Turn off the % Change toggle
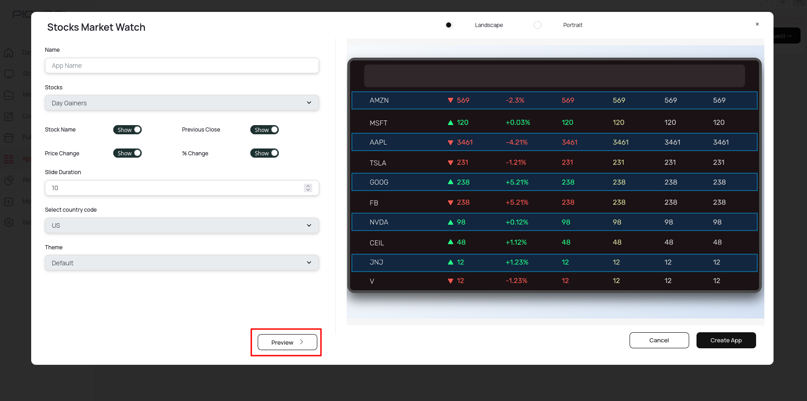 265,153
